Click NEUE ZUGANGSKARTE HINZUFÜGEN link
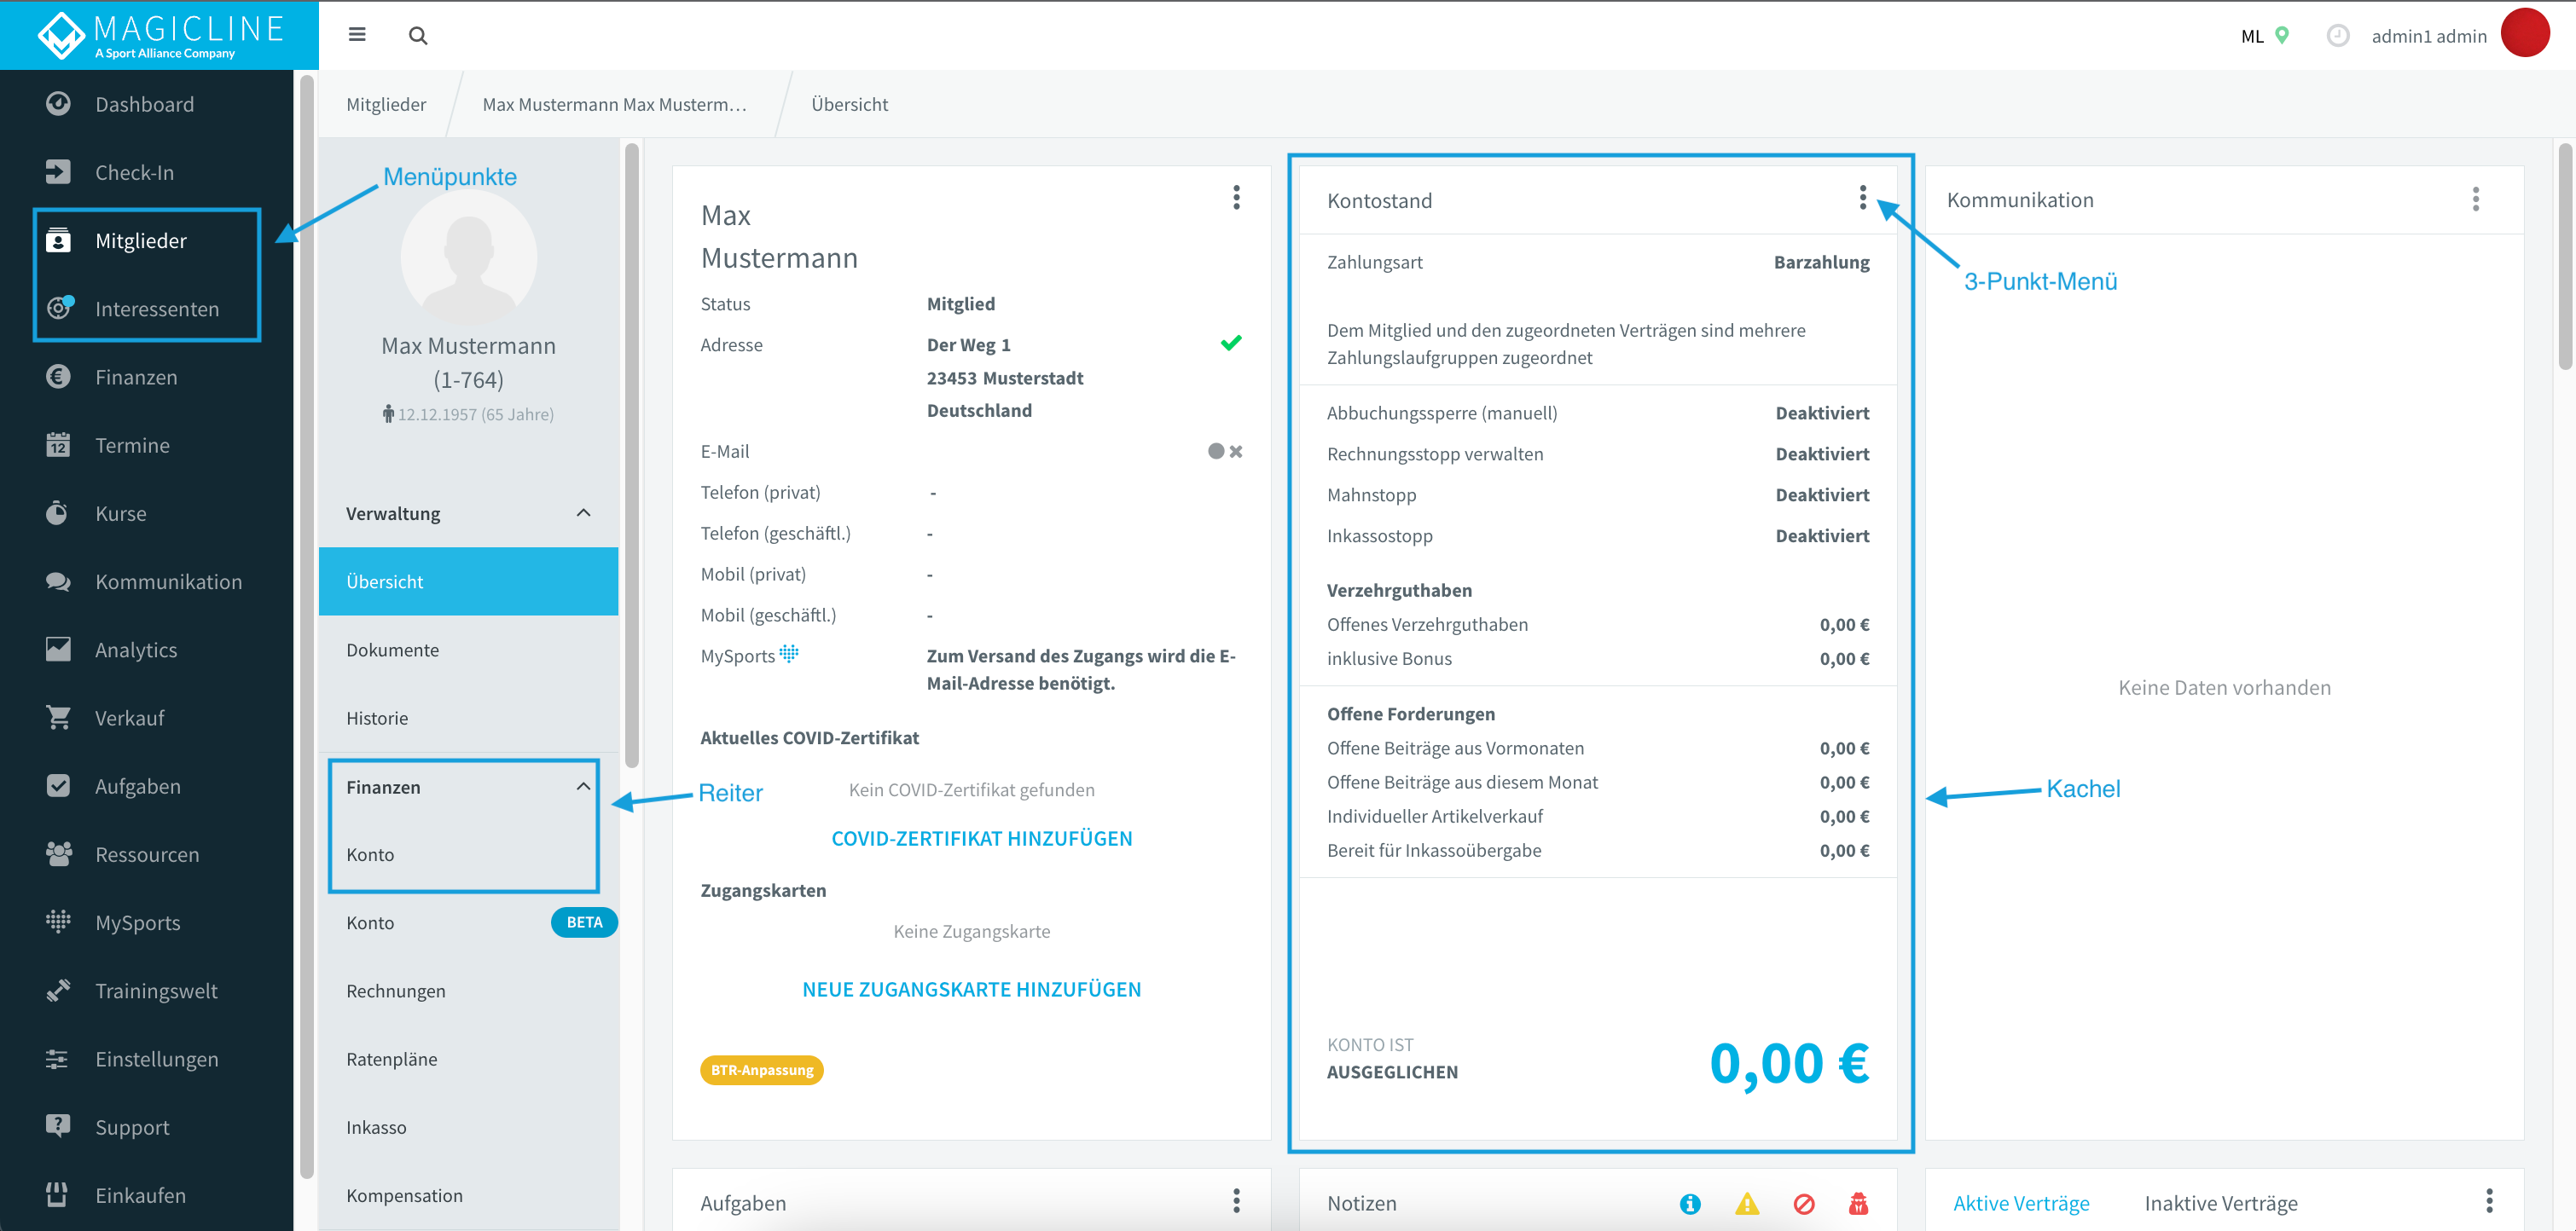2576x1231 pixels. click(x=971, y=989)
